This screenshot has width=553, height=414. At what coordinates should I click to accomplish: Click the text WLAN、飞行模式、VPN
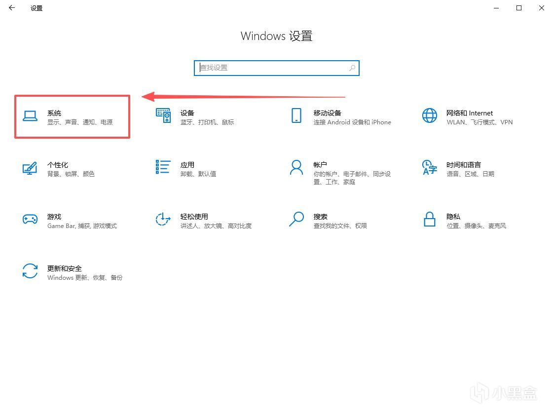(479, 122)
